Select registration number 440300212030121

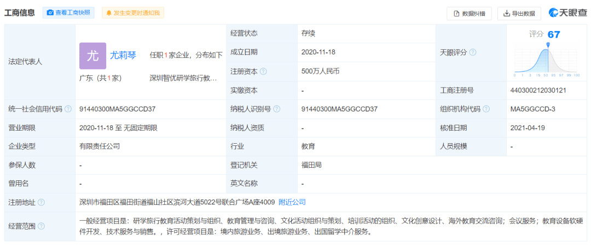click(x=538, y=90)
